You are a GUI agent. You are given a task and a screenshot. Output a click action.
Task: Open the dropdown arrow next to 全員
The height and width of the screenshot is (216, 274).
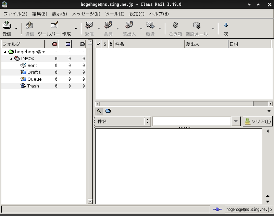(x=117, y=28)
